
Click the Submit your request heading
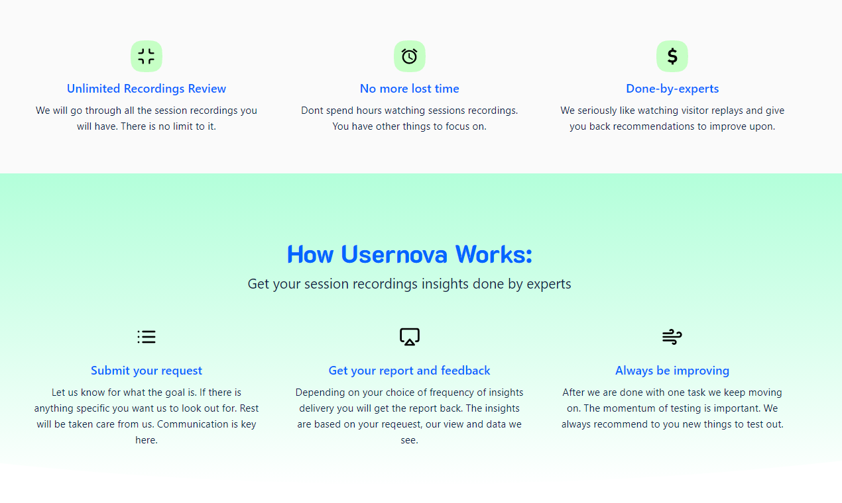146,370
